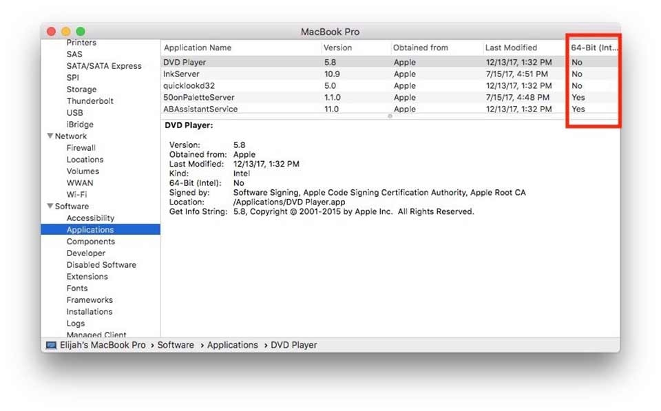The height and width of the screenshot is (411, 661).
Task: Select the ABAssistantService application row
Action: point(390,109)
